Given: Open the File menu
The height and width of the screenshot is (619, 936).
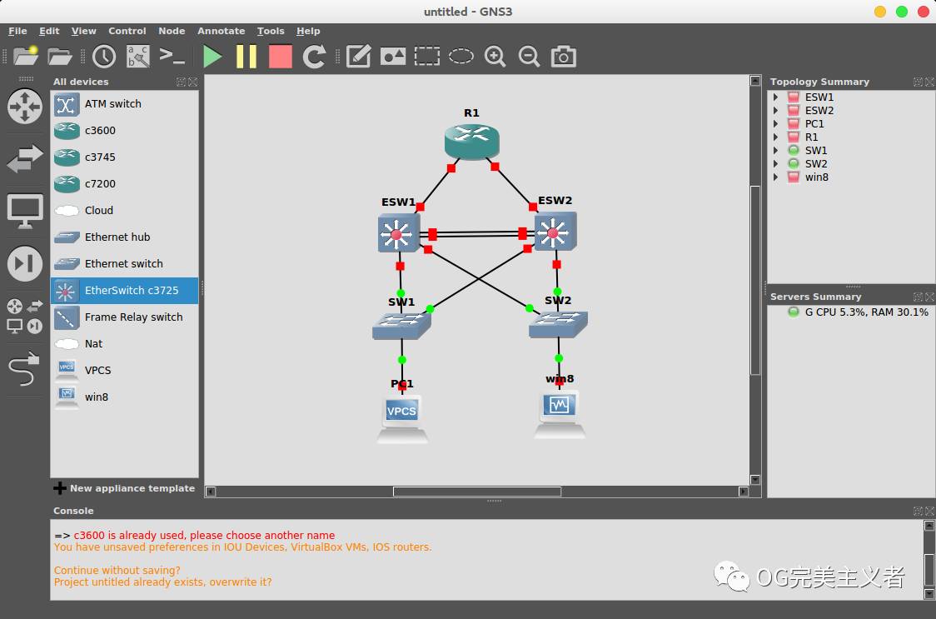Looking at the screenshot, I should coord(17,31).
